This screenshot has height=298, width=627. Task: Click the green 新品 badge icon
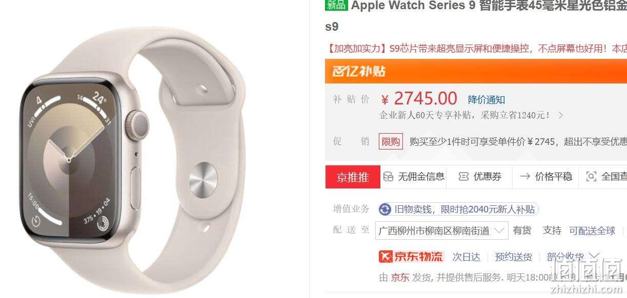click(x=336, y=5)
